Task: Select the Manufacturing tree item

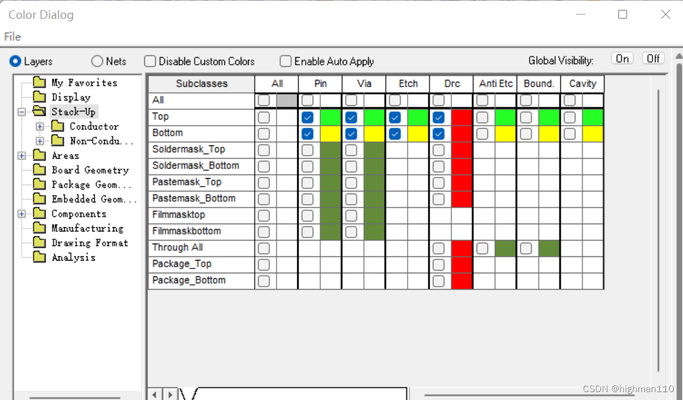Action: point(87,228)
